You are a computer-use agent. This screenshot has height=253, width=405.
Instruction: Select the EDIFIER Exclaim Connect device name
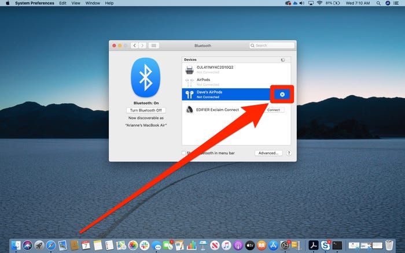click(x=218, y=110)
